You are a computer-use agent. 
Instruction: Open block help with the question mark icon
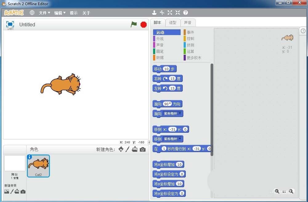point(185,13)
